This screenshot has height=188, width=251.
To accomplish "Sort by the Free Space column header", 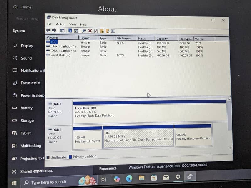I will pyautogui.click(x=186, y=39).
